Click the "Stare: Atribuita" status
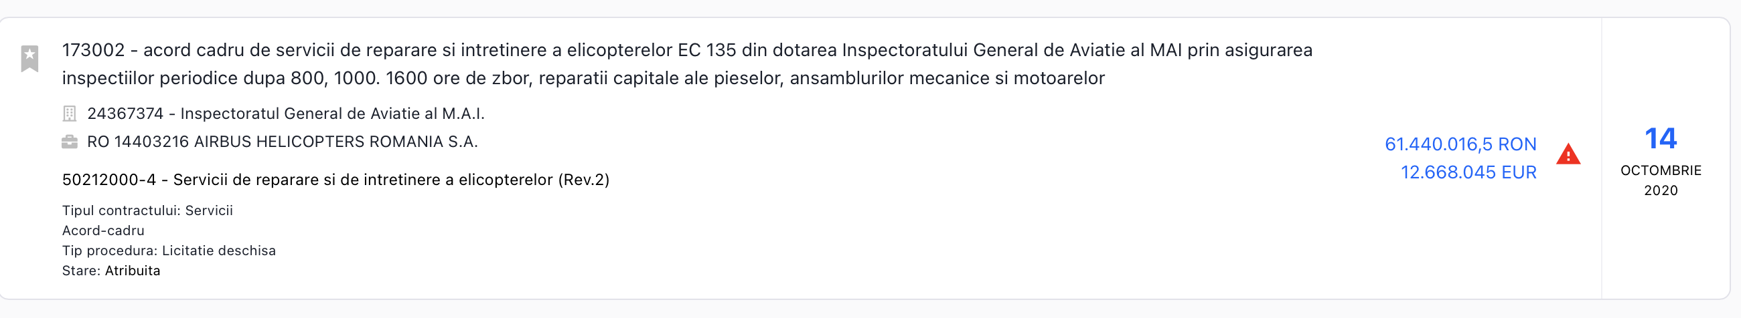Viewport: 1741px width, 318px height. (x=111, y=271)
